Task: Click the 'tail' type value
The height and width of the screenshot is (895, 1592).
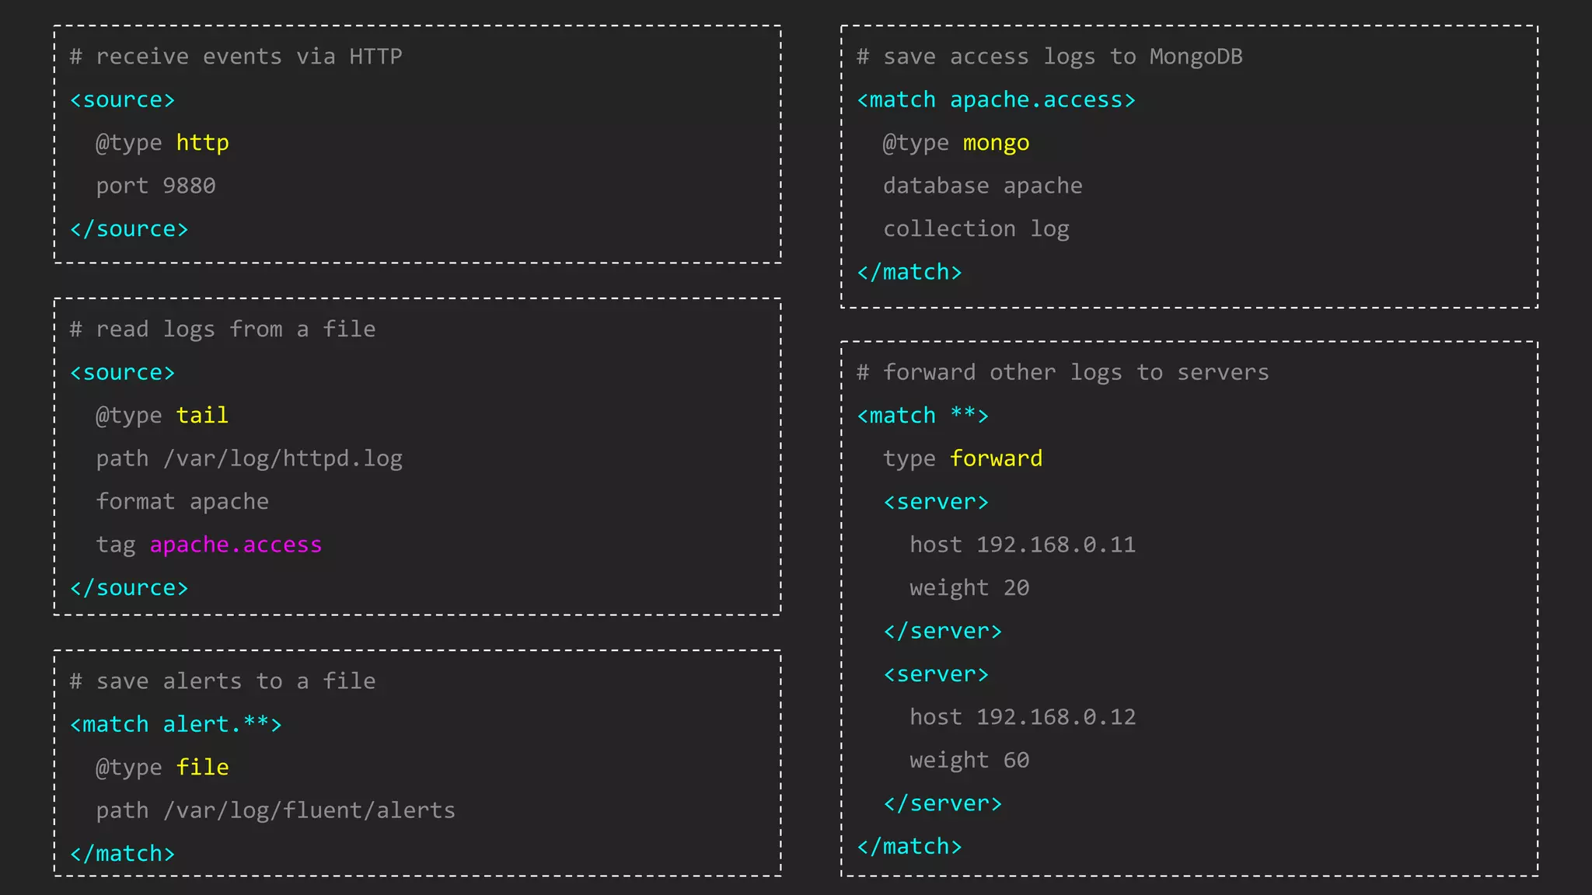Action: click(202, 416)
